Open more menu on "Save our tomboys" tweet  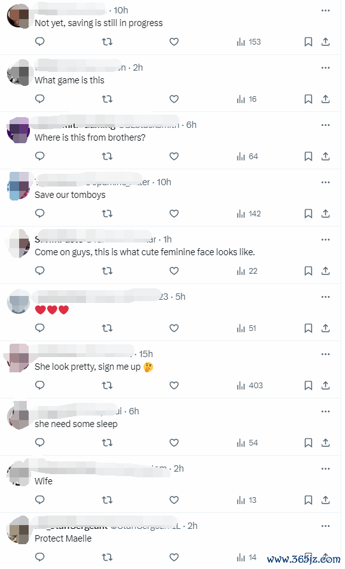tap(326, 182)
